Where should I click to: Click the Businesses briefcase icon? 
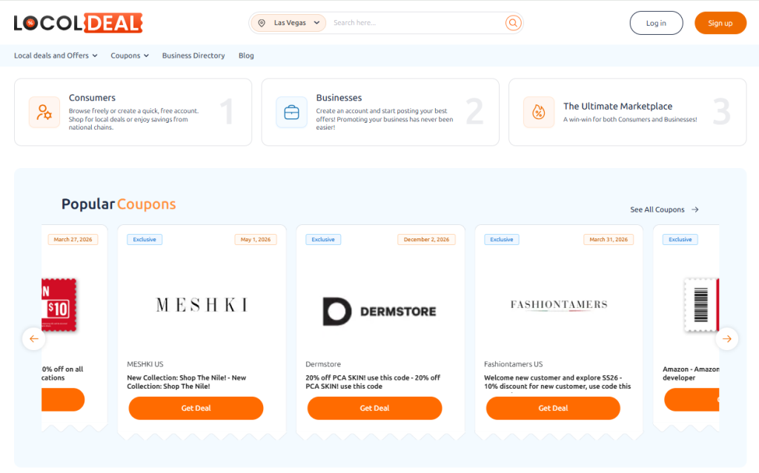[291, 113]
